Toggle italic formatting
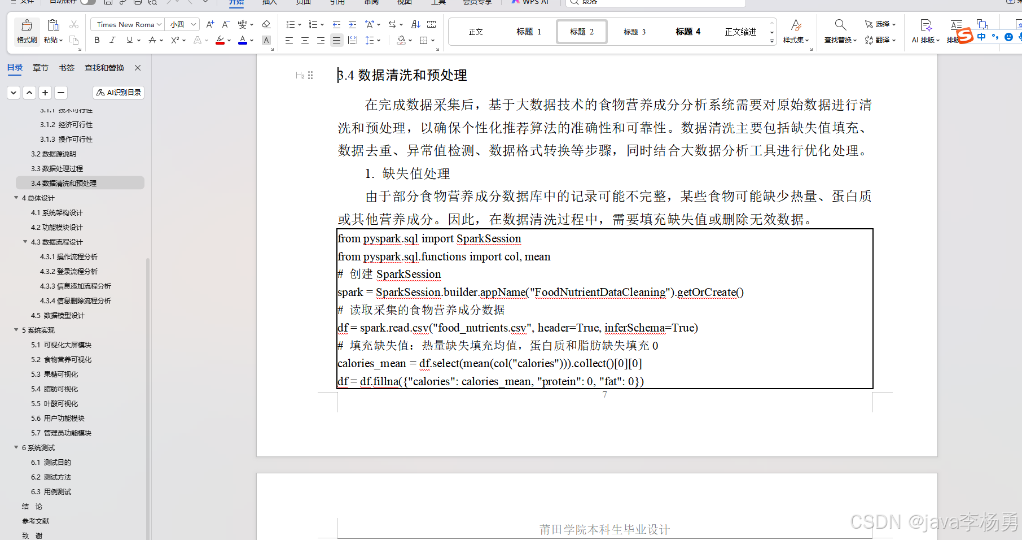The height and width of the screenshot is (540, 1022). tap(112, 40)
